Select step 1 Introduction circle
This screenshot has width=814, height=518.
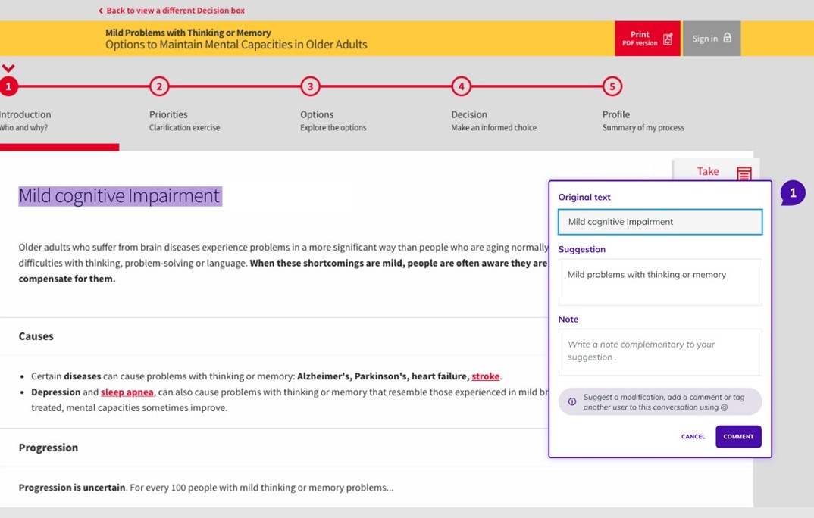(x=8, y=86)
